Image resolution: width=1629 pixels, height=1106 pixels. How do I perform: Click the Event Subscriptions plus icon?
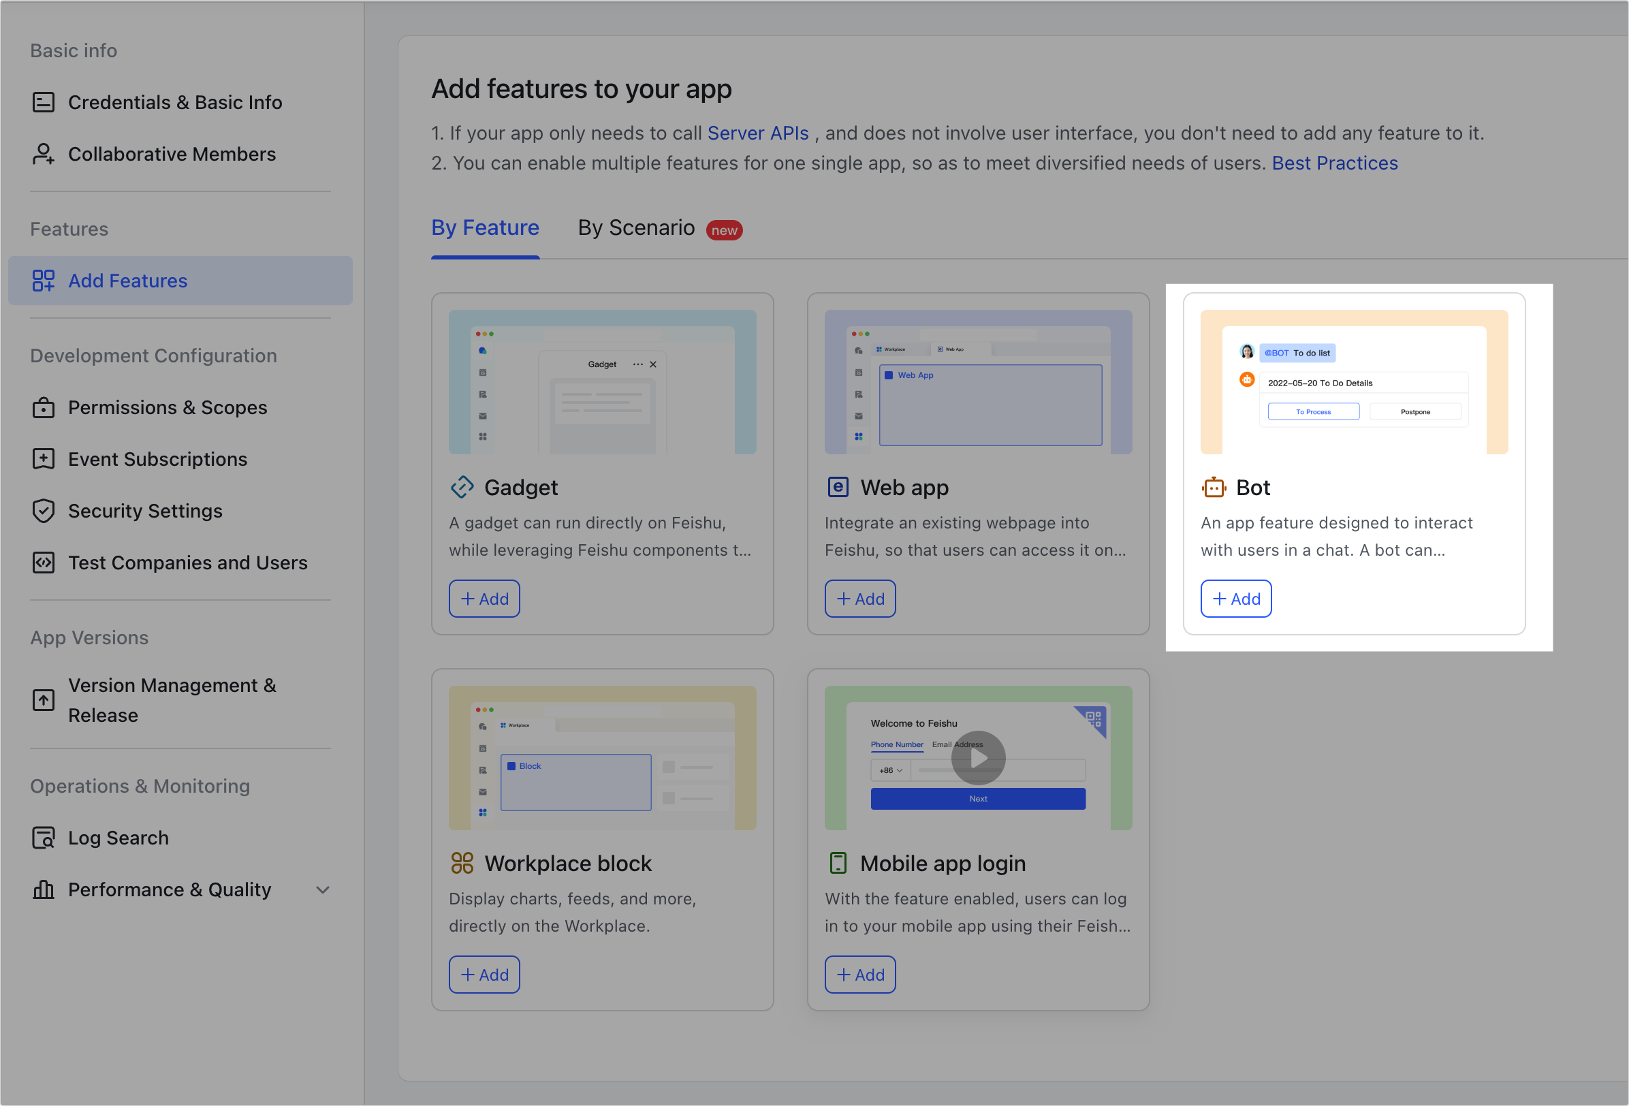[x=44, y=459]
